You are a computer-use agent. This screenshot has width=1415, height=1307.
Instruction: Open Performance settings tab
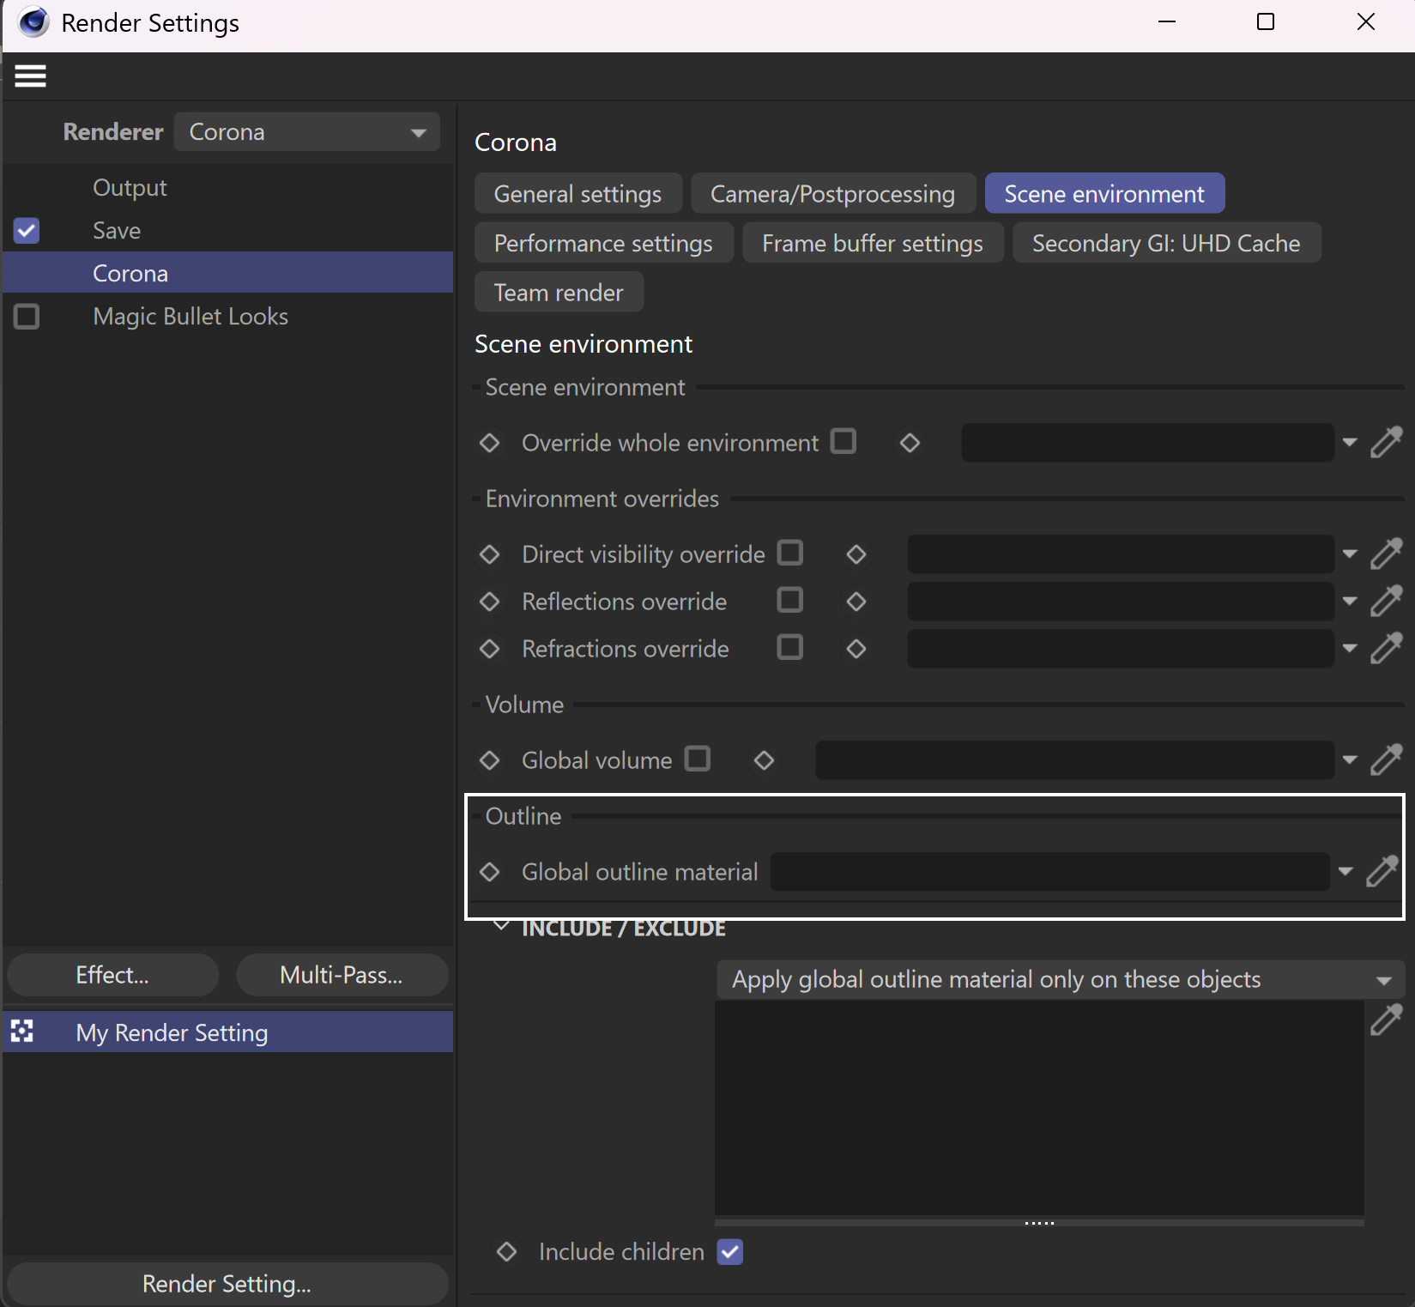[603, 243]
